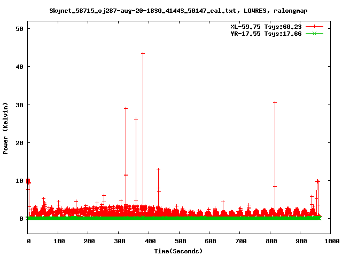
Task: Click the green YR legend line sample
Action: 314,34
